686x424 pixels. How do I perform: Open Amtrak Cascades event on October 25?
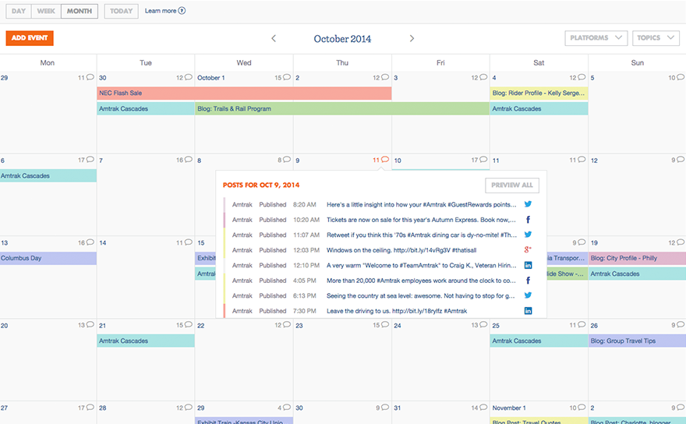pos(539,341)
